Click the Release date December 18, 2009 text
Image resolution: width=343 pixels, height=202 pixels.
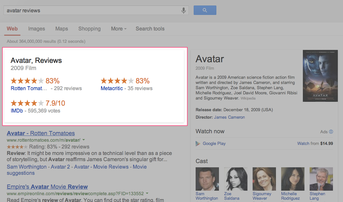(234, 110)
